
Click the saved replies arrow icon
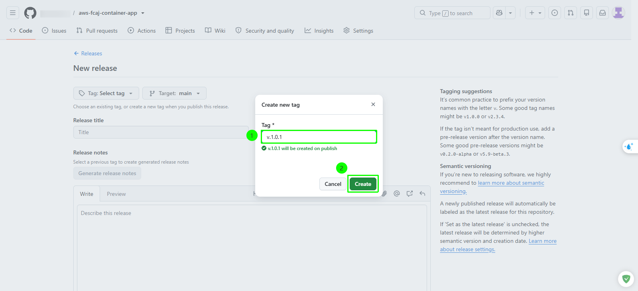pos(422,193)
